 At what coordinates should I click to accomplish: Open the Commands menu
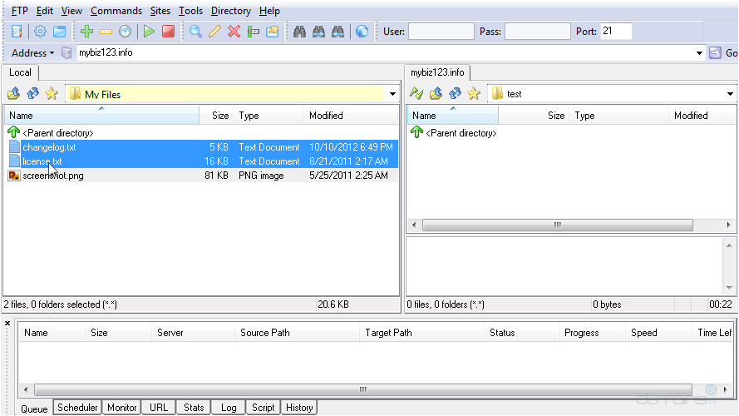pyautogui.click(x=116, y=11)
